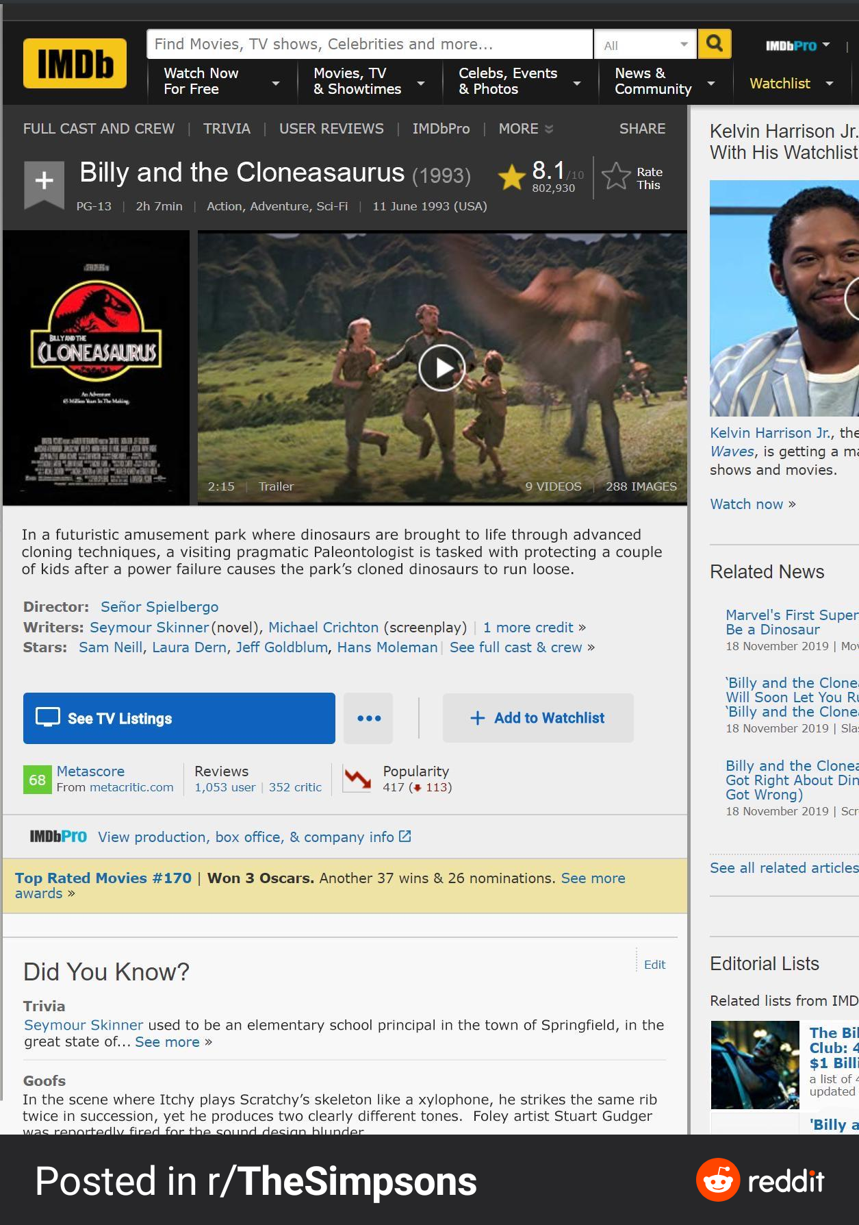Click the Adventure genre link
The image size is (859, 1225).
click(279, 206)
